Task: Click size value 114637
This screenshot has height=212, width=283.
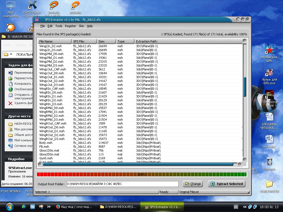Action: pos(103,143)
